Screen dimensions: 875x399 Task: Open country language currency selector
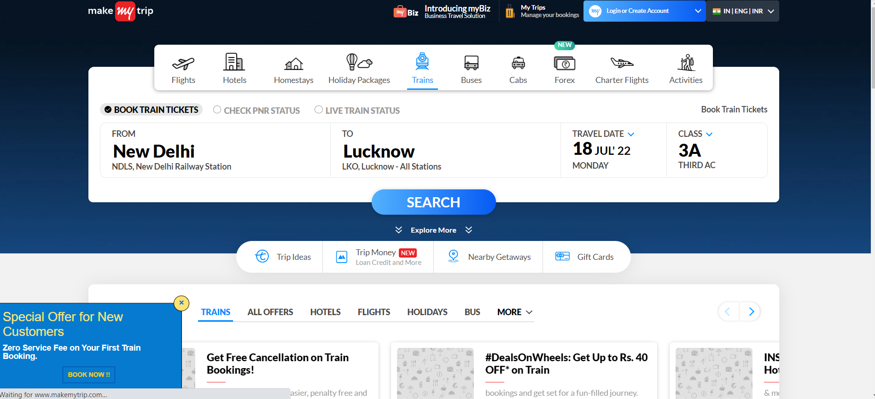(743, 11)
